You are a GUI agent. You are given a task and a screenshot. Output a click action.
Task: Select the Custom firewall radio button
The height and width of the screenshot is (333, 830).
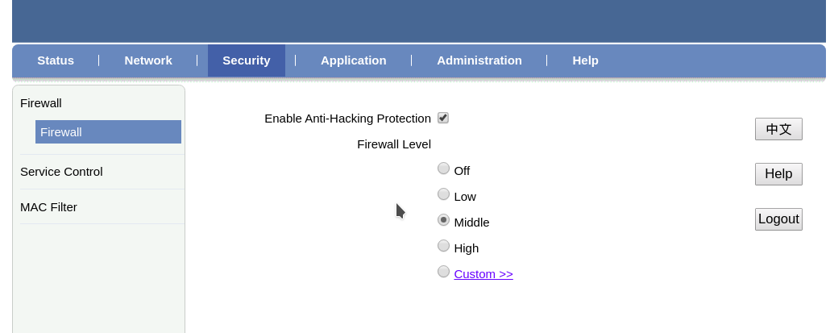pyautogui.click(x=443, y=272)
